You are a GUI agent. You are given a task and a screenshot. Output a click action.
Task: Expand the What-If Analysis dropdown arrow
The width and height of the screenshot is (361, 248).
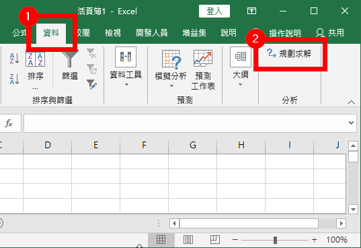pyautogui.click(x=171, y=86)
